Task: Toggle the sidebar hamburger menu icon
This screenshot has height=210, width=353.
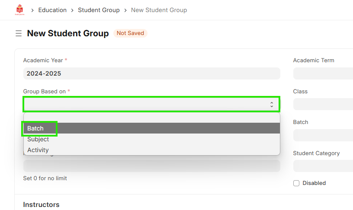Action: click(18, 33)
